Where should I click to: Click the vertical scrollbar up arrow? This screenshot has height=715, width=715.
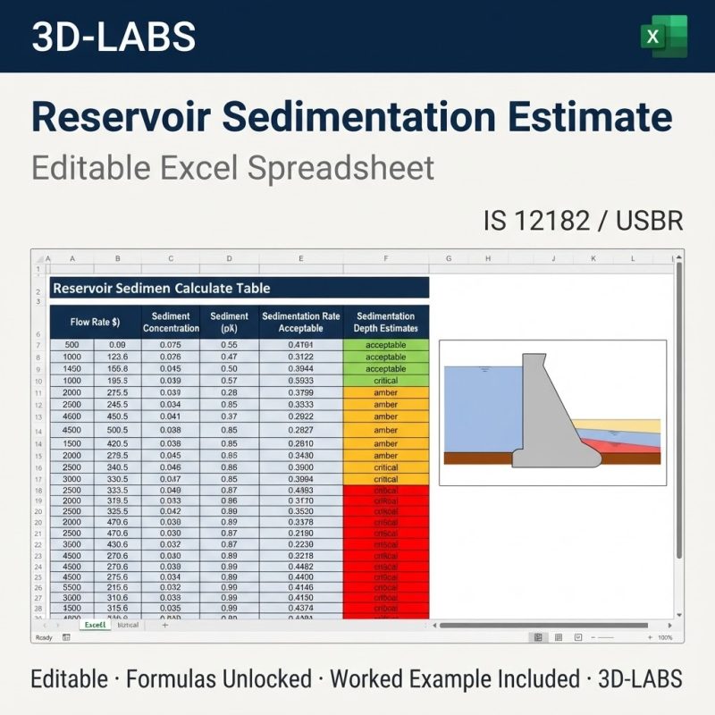pyautogui.click(x=679, y=258)
